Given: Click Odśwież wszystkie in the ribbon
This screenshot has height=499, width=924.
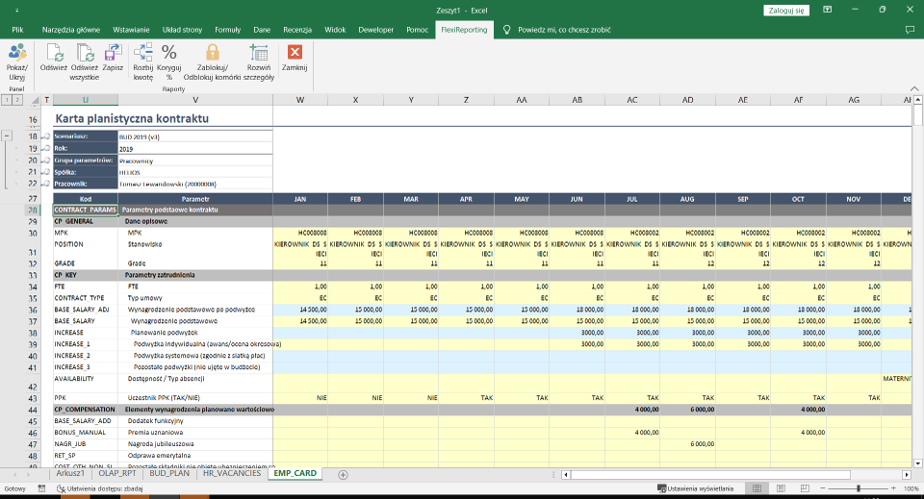Looking at the screenshot, I should point(84,53).
